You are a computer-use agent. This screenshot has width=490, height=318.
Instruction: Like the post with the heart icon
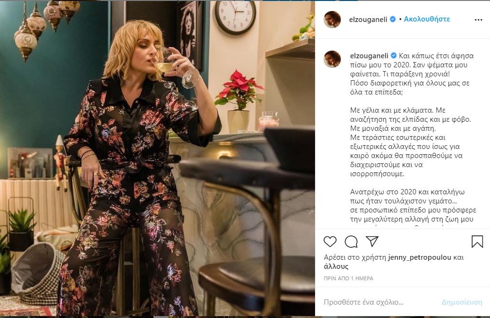point(330,242)
